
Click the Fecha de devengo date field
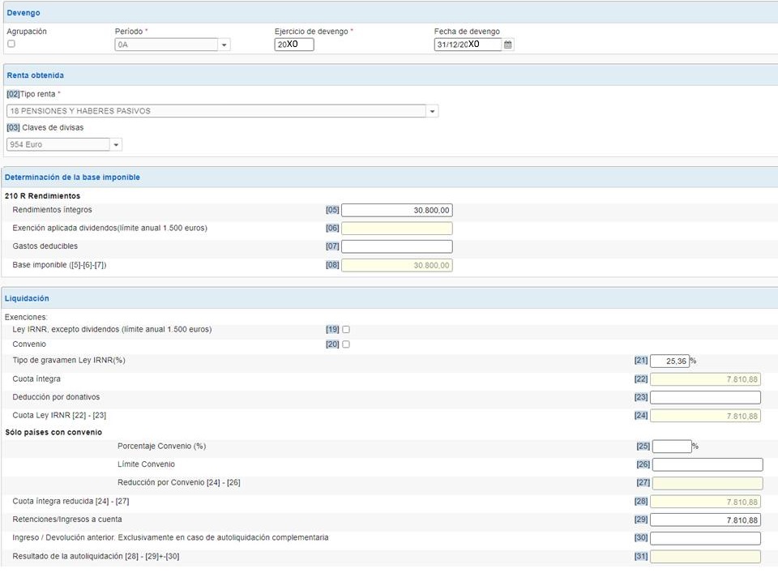(468, 45)
